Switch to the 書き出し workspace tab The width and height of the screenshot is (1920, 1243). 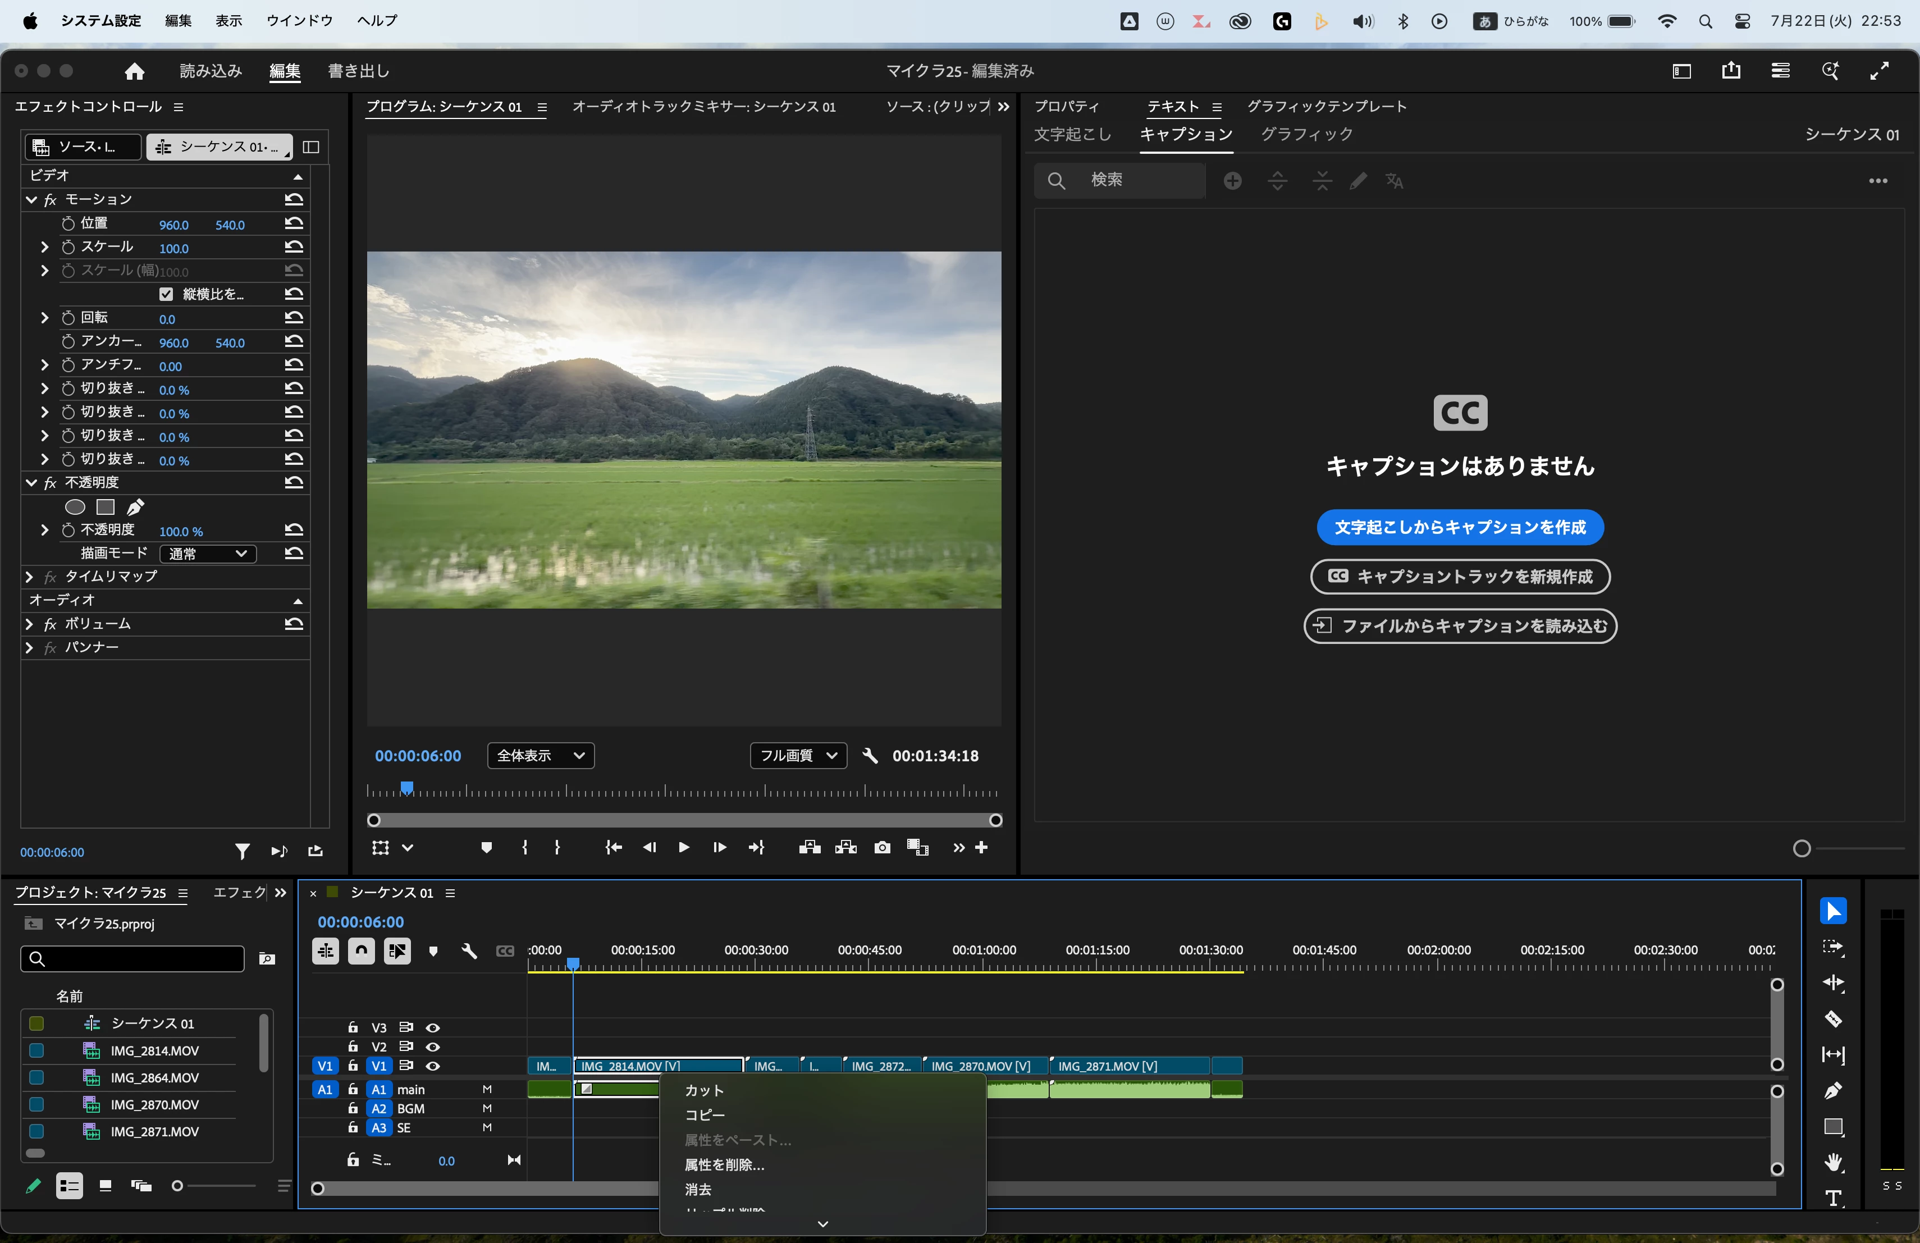point(358,71)
